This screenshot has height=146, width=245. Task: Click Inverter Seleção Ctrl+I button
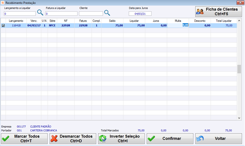pos(122,138)
